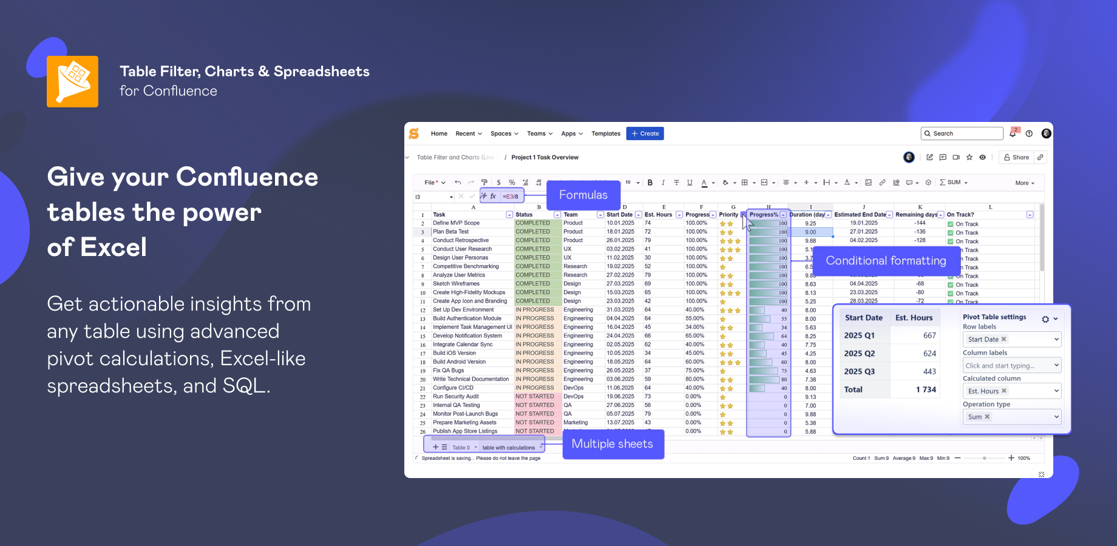
Task: Click the fx function icon
Action: (x=493, y=197)
